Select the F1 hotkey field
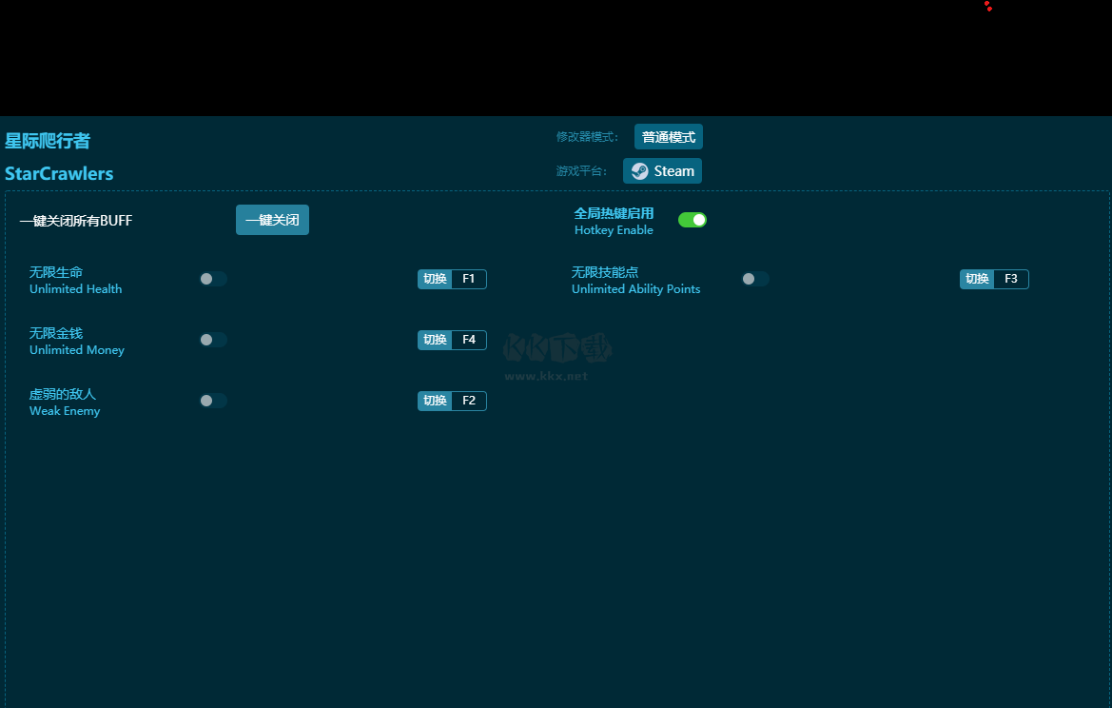Viewport: 1112px width, 708px height. coord(469,279)
